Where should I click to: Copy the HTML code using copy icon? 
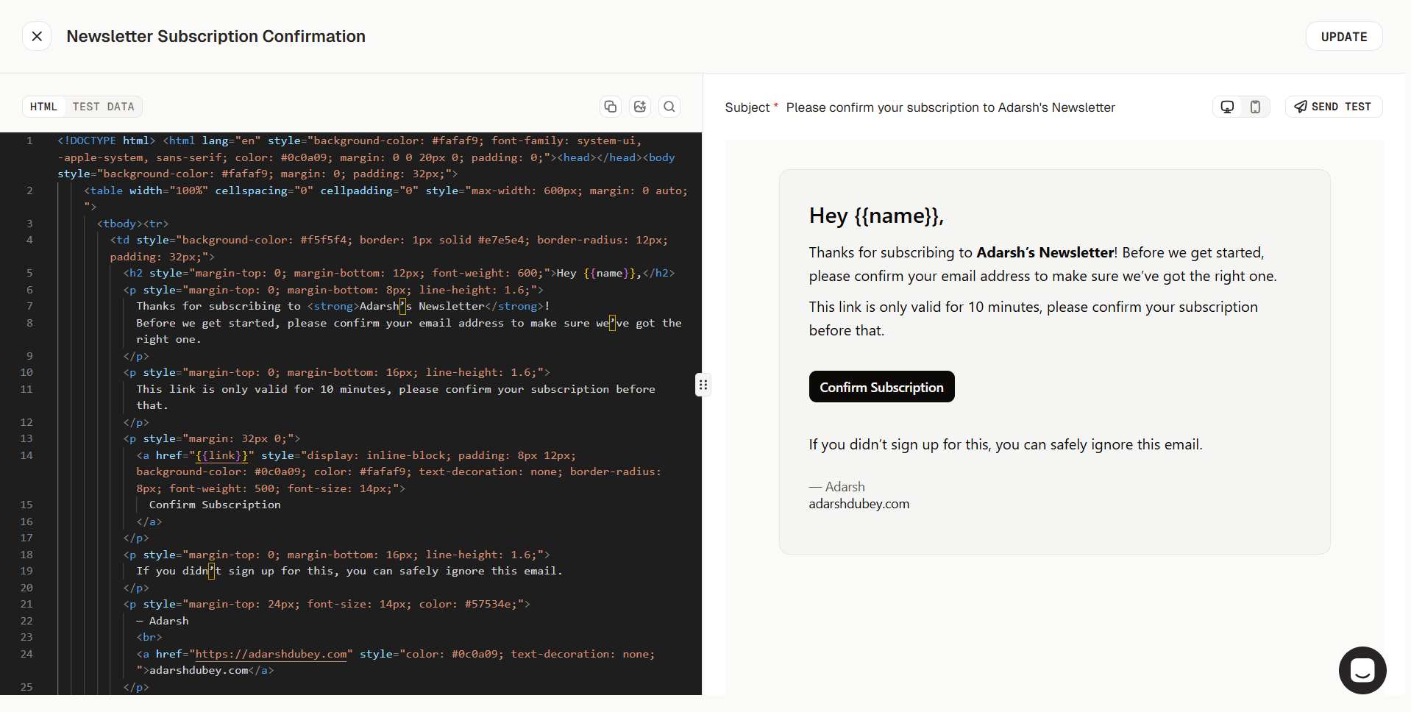click(x=610, y=107)
